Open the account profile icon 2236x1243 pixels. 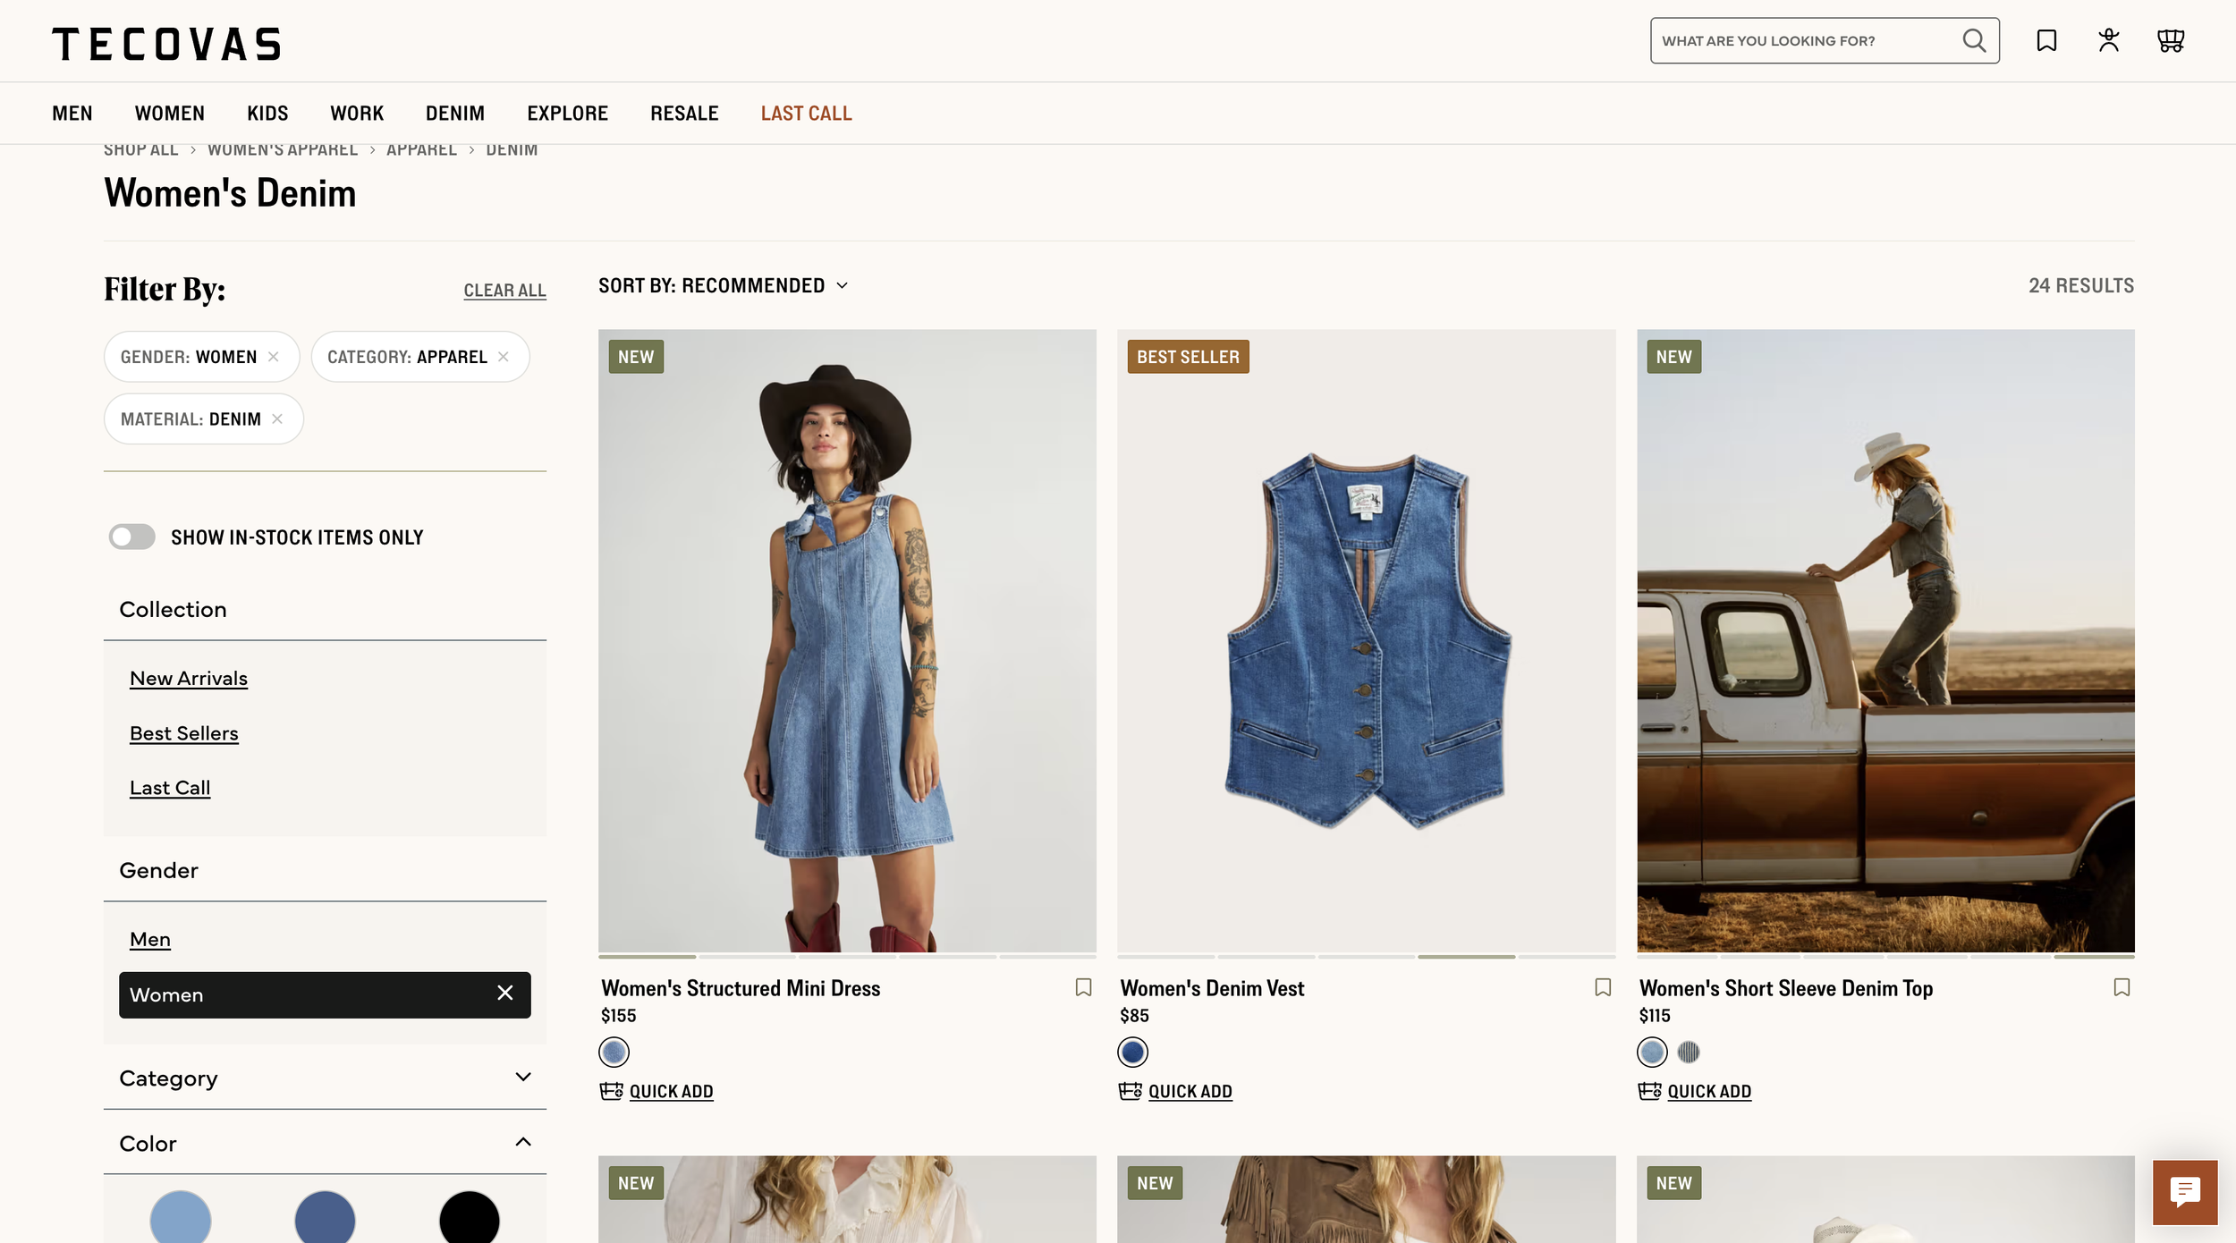pos(2109,40)
